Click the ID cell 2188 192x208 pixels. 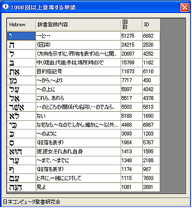pyautogui.click(x=151, y=160)
